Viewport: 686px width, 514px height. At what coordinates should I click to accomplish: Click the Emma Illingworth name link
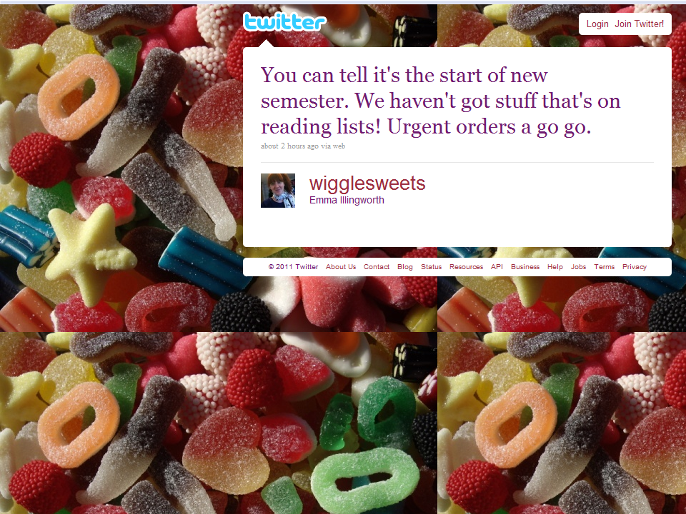coord(347,200)
